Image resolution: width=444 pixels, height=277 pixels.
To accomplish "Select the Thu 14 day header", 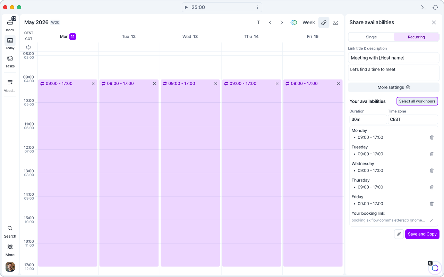I will click(x=251, y=36).
